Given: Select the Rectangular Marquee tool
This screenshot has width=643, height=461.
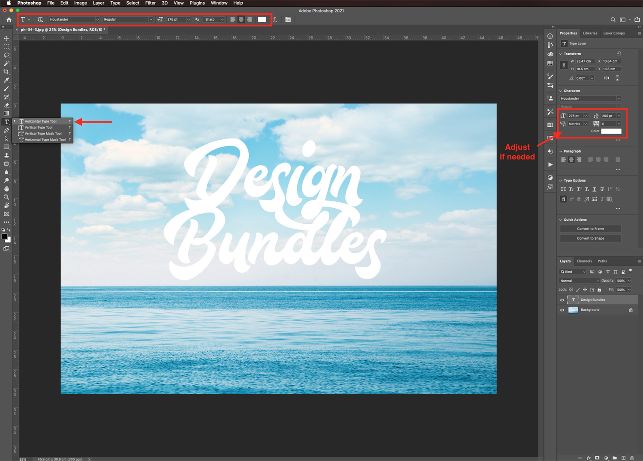Looking at the screenshot, I should 6,47.
